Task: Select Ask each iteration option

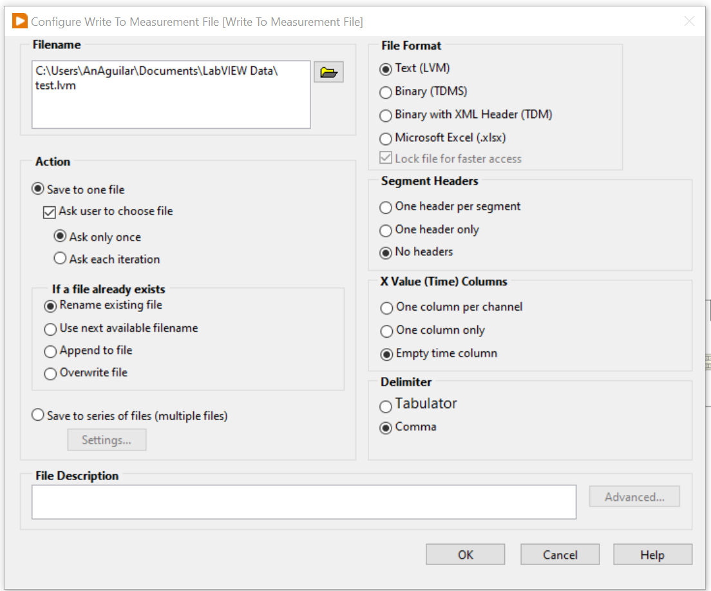Action: [60, 259]
